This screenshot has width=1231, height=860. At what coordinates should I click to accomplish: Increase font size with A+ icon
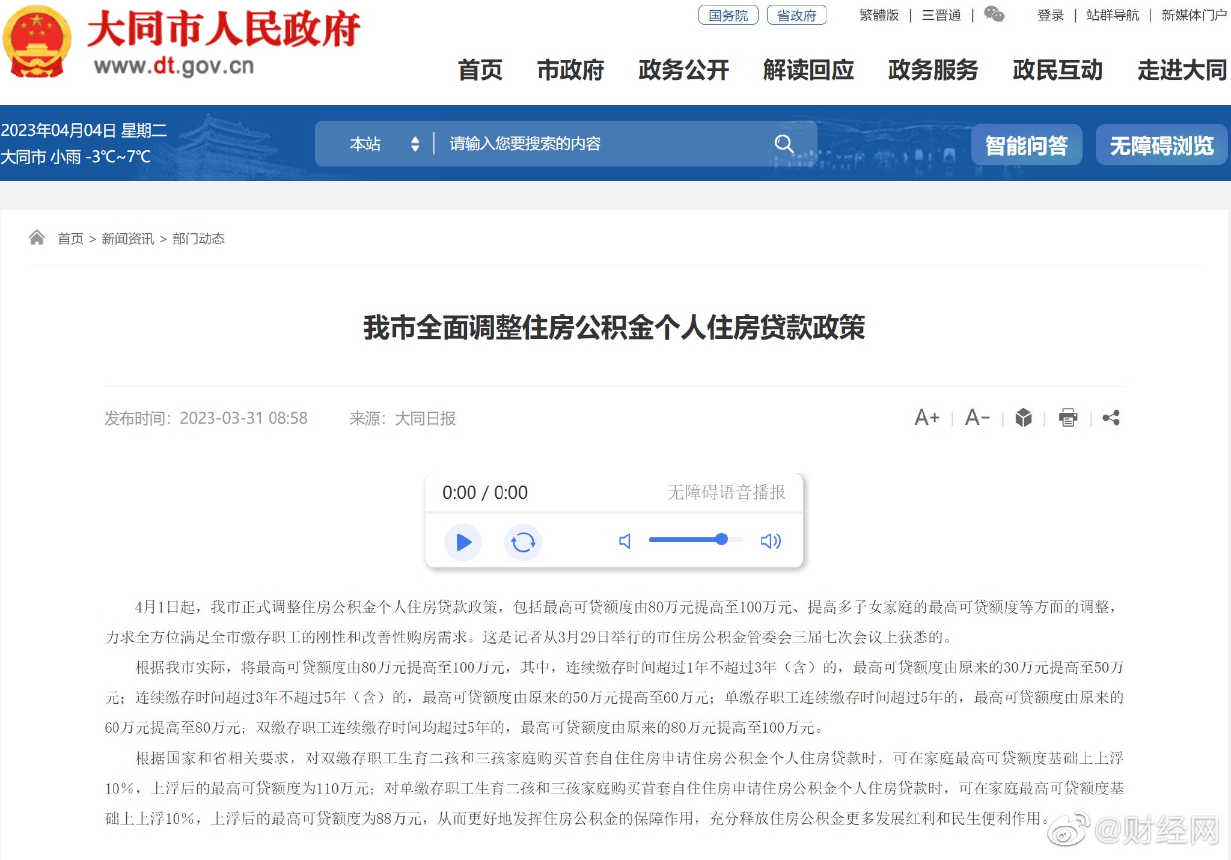[926, 418]
